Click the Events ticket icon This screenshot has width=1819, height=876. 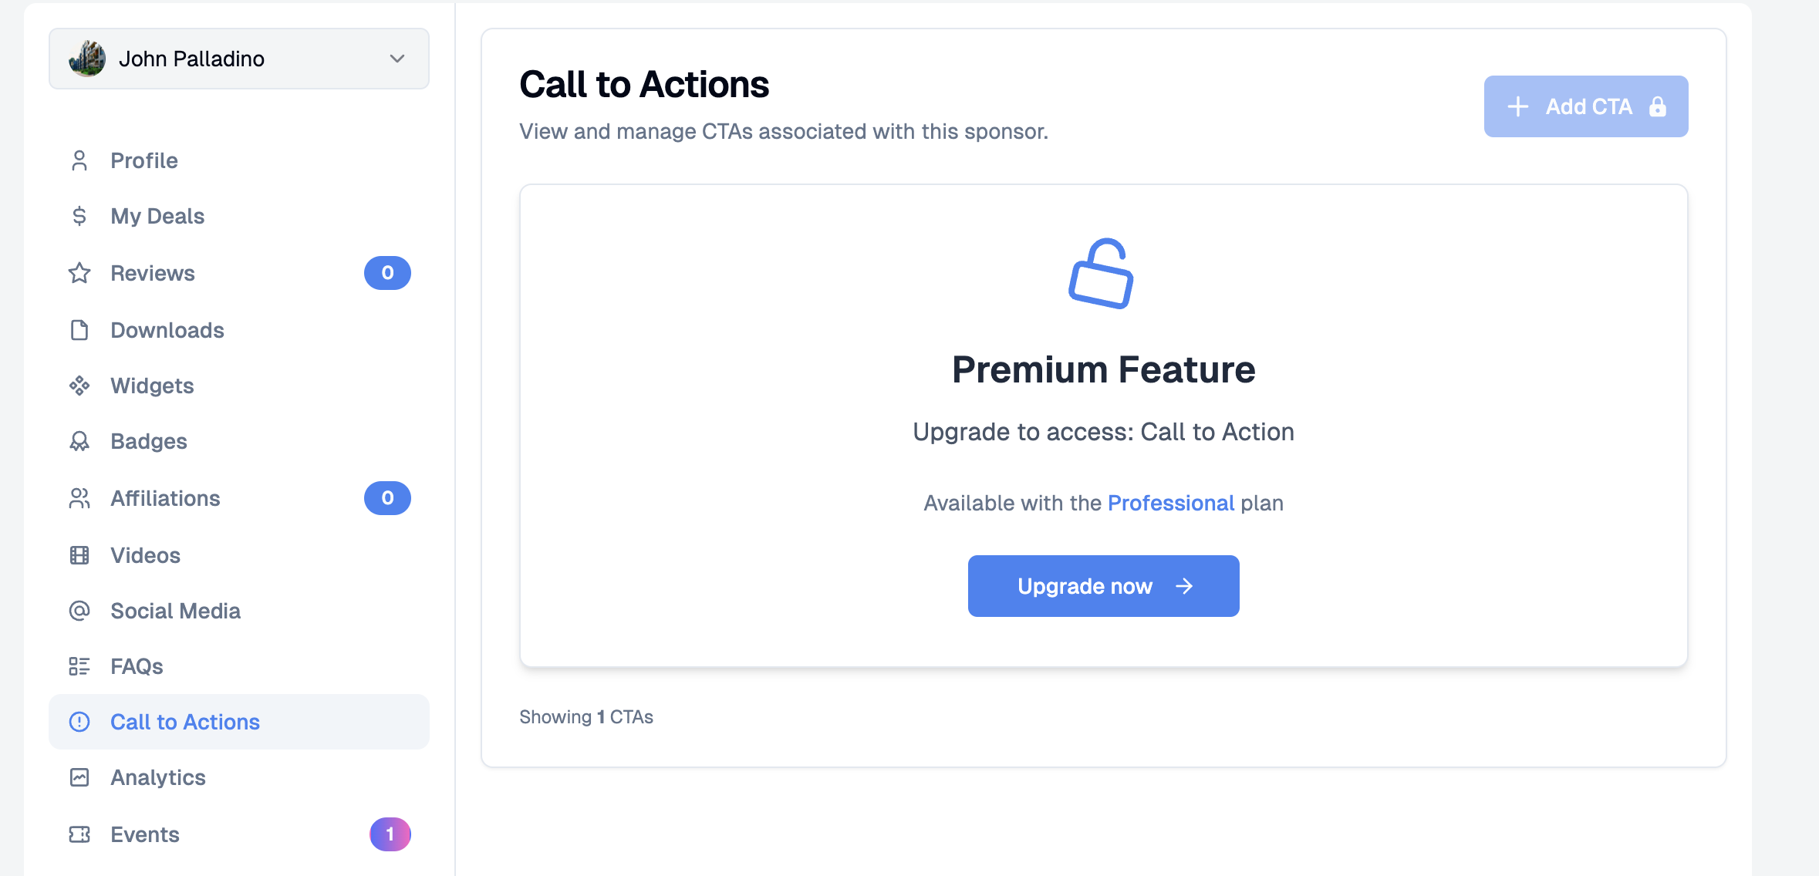79,834
